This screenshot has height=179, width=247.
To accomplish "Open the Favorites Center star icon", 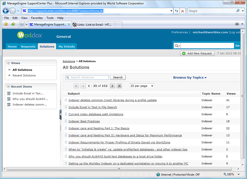I will click(x=6, y=24).
